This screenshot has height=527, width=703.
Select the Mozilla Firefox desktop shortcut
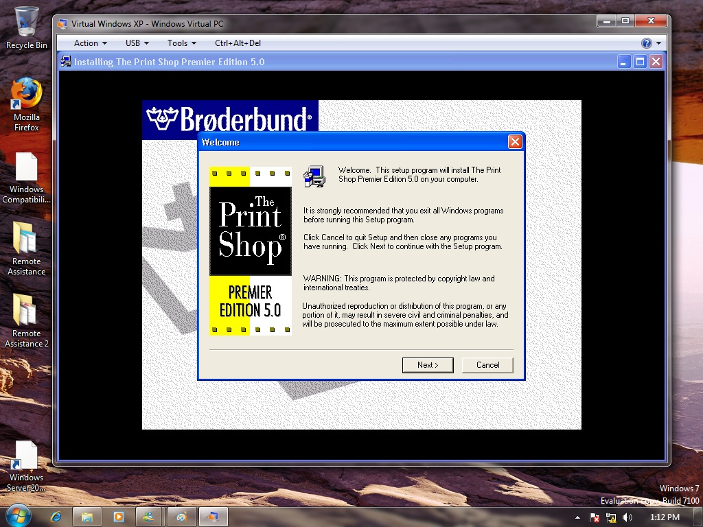[27, 104]
